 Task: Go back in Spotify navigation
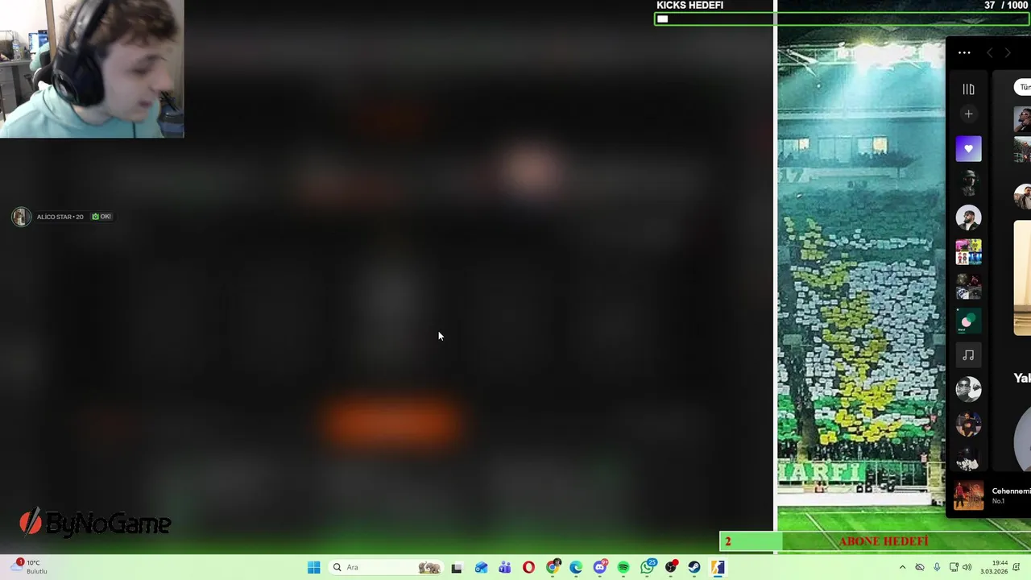(990, 53)
